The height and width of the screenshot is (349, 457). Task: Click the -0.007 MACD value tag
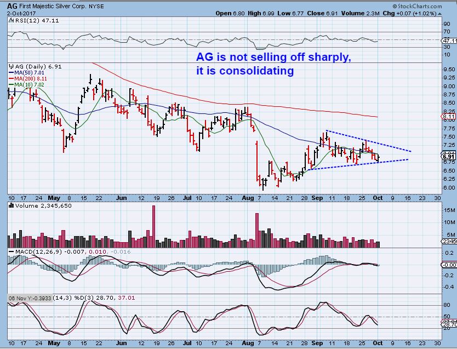(449, 265)
